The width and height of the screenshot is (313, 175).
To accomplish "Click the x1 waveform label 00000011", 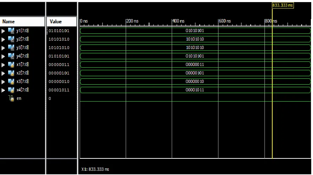I will point(195,65).
